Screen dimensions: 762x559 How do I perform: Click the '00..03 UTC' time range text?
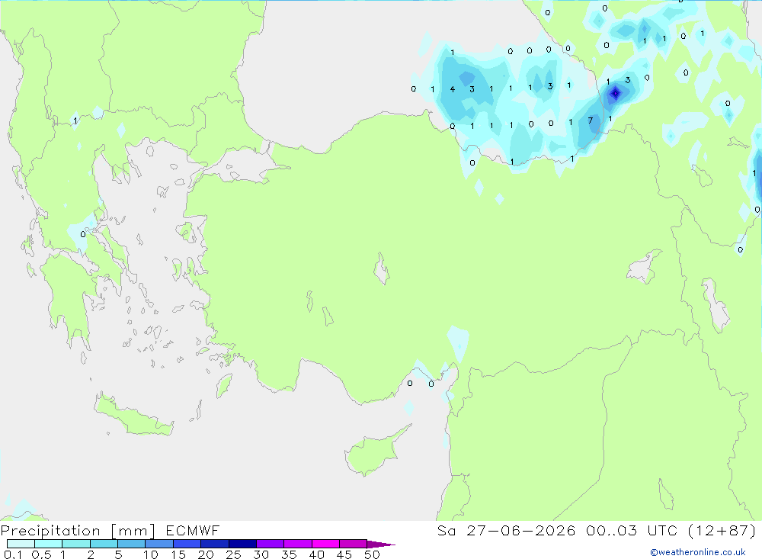tap(632, 531)
